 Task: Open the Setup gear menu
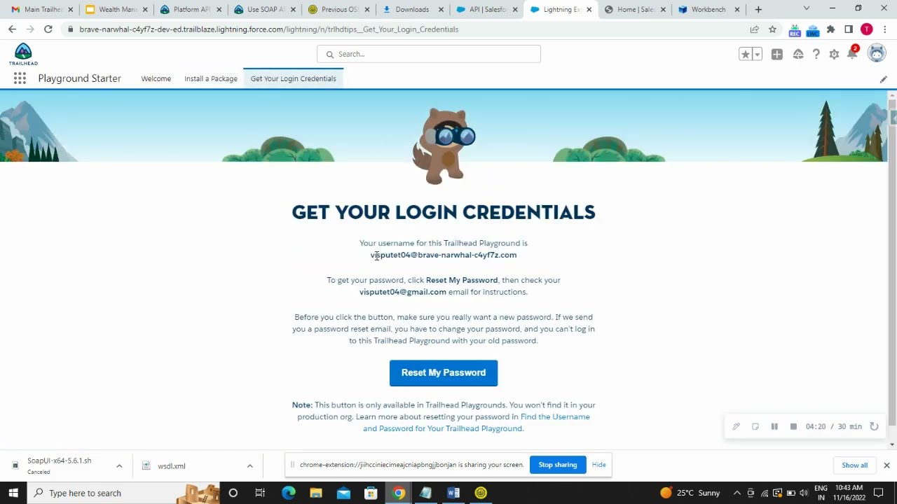[x=834, y=54]
